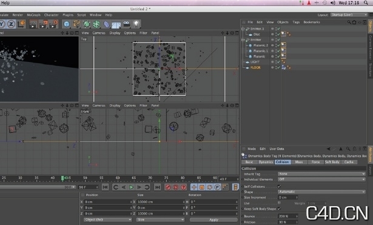
Task: Toggle parameter keyframe recording P icon
Action: [x=217, y=187]
